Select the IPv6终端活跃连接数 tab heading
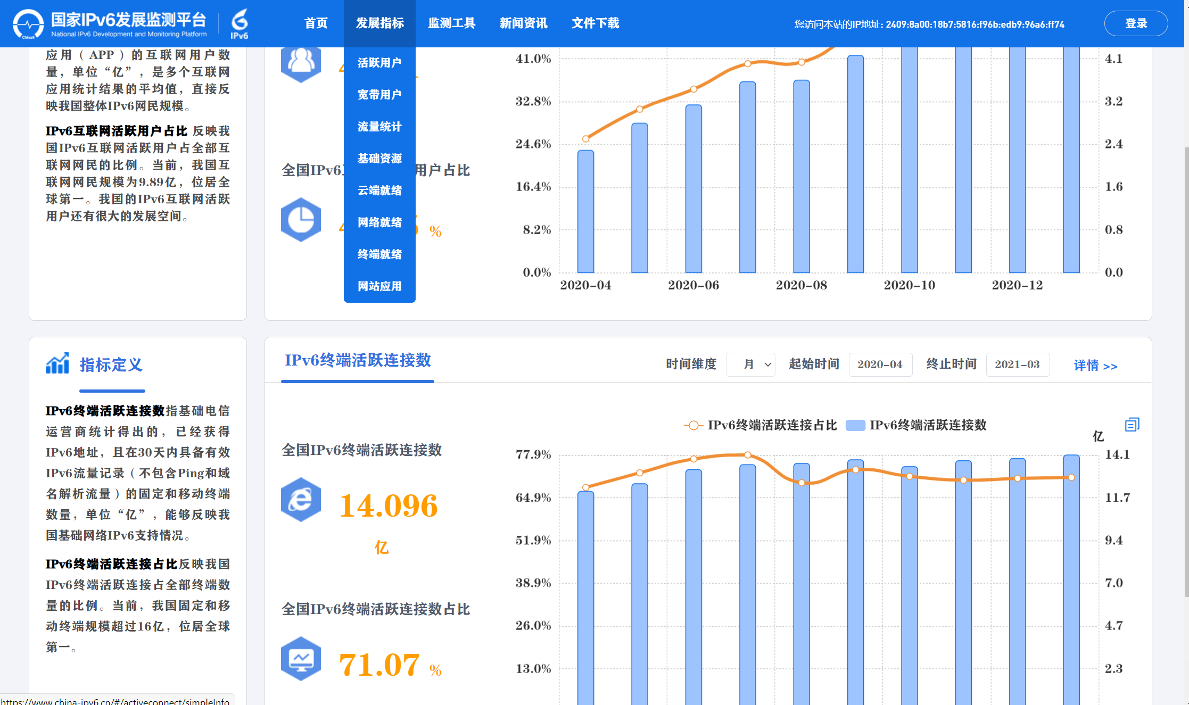 pos(358,361)
